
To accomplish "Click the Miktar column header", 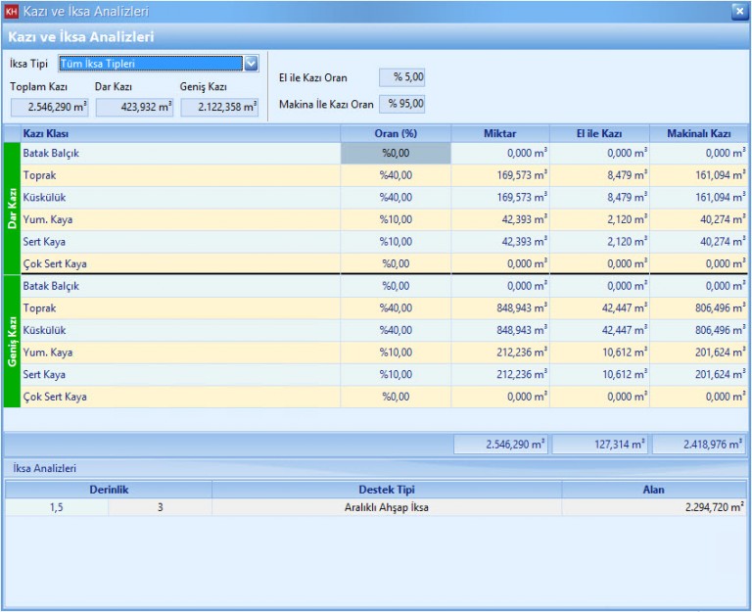I will point(499,133).
